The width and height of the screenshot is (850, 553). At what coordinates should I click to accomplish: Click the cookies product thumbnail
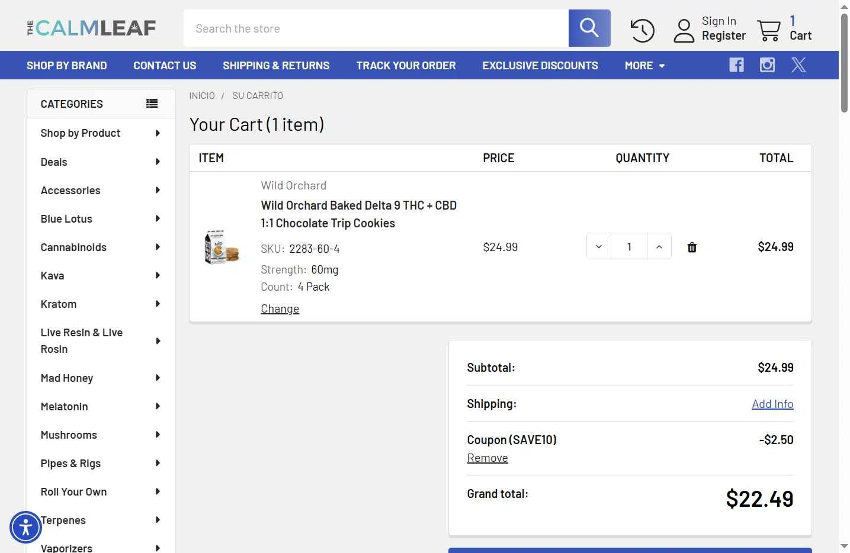click(222, 247)
